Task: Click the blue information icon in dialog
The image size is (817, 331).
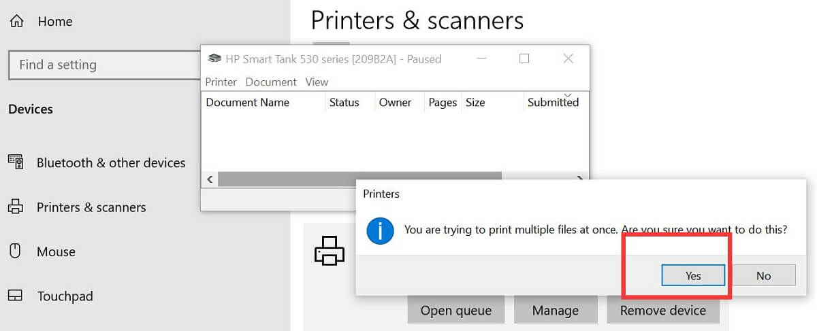Action: click(x=380, y=230)
